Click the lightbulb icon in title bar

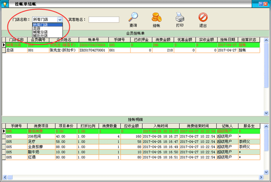[4, 4]
